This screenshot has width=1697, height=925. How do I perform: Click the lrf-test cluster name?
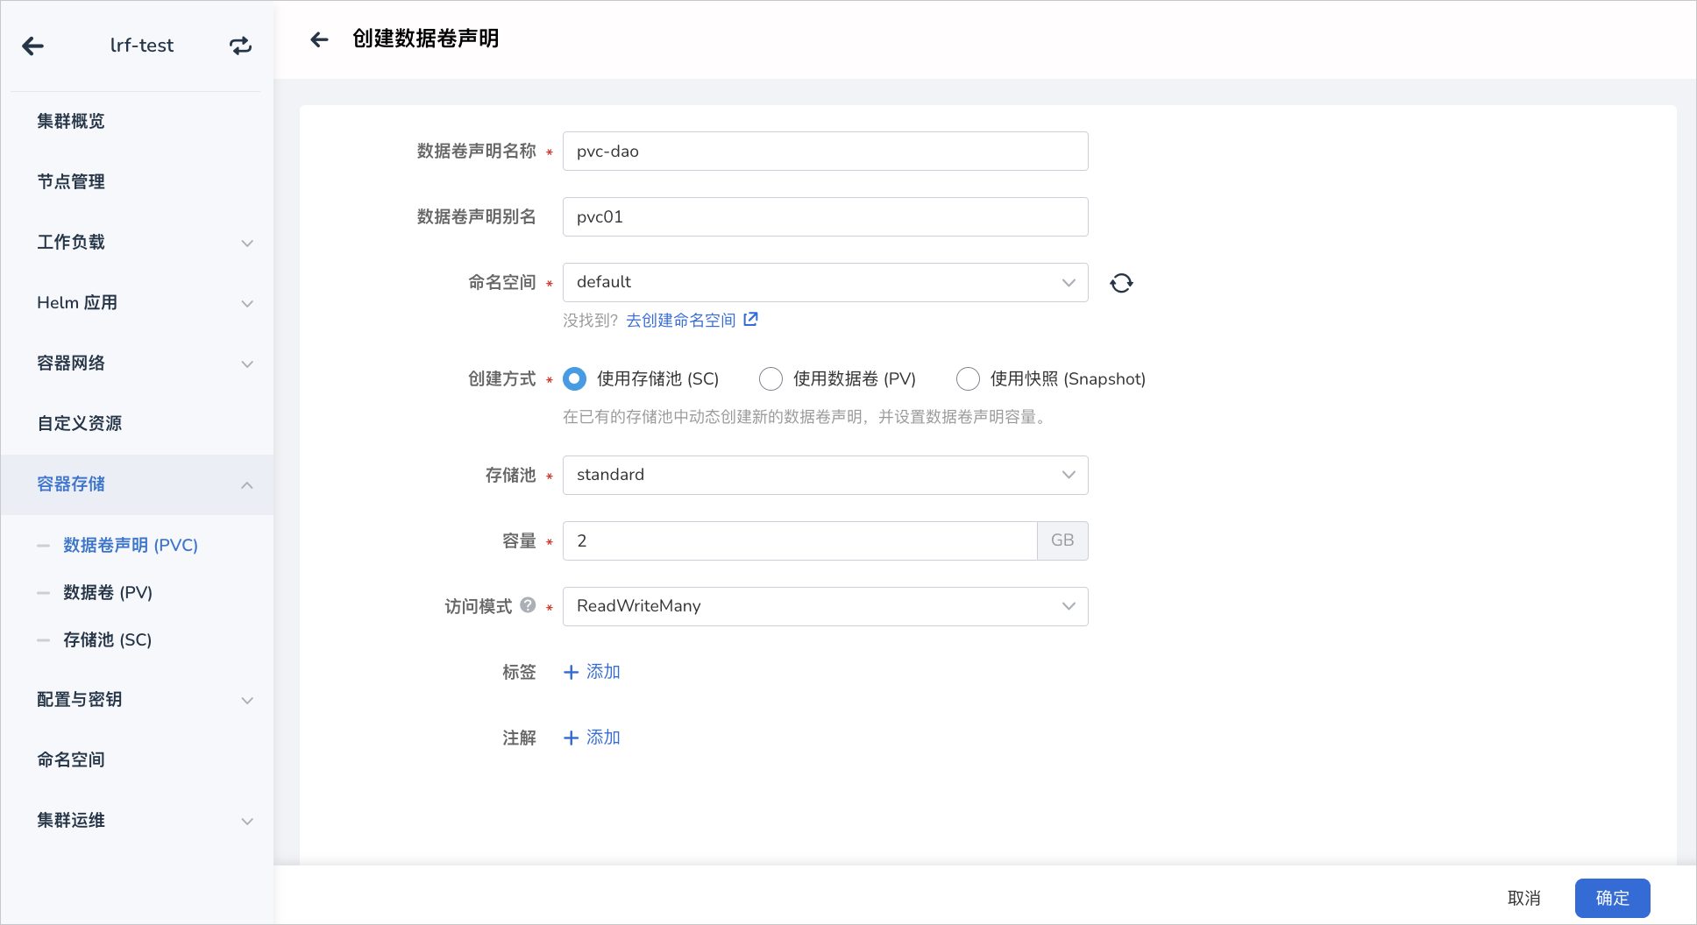[142, 46]
